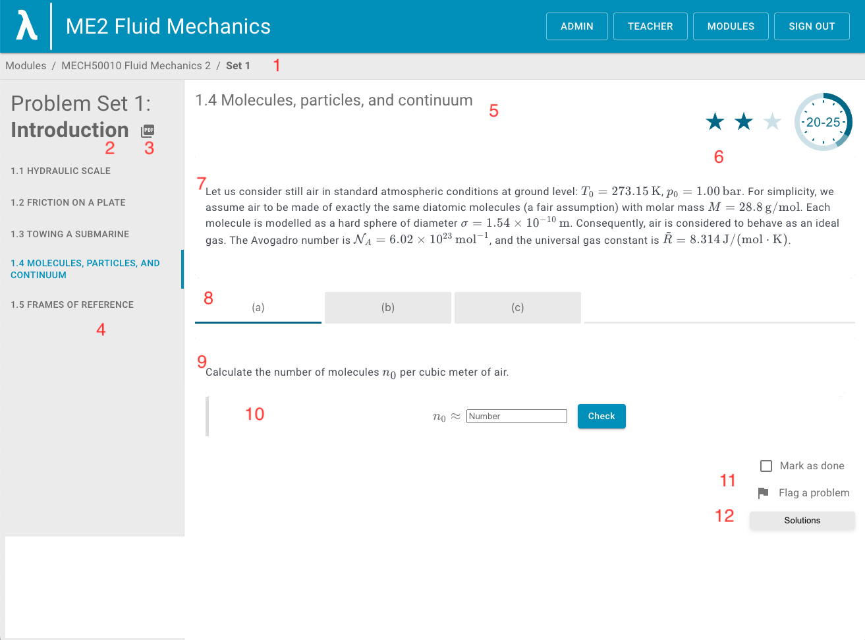Download the PDF of Problem Set 1
Screen dimensions: 865x640
pyautogui.click(x=146, y=131)
